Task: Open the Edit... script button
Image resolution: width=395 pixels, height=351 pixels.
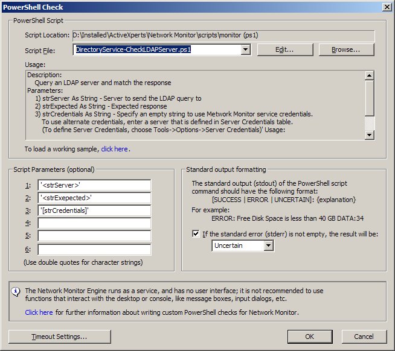Action: [285, 49]
